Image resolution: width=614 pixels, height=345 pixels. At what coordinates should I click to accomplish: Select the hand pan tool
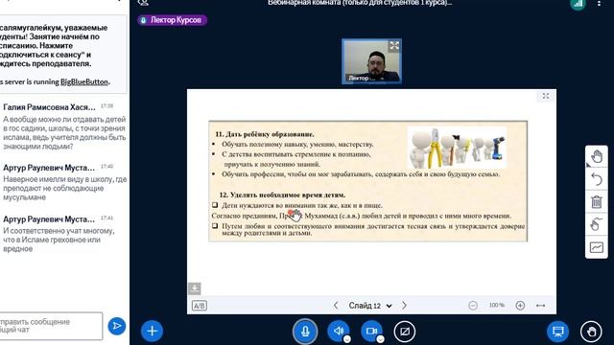[597, 156]
